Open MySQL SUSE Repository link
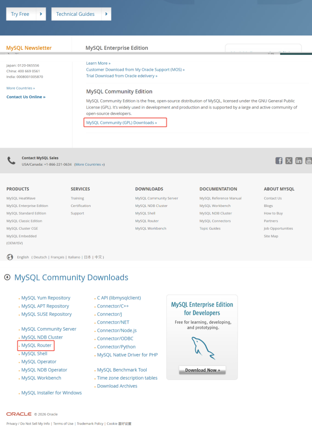Image resolution: width=312 pixels, height=439 pixels. [46, 314]
